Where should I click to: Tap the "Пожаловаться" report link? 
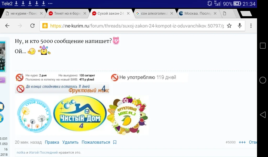tap(96, 142)
